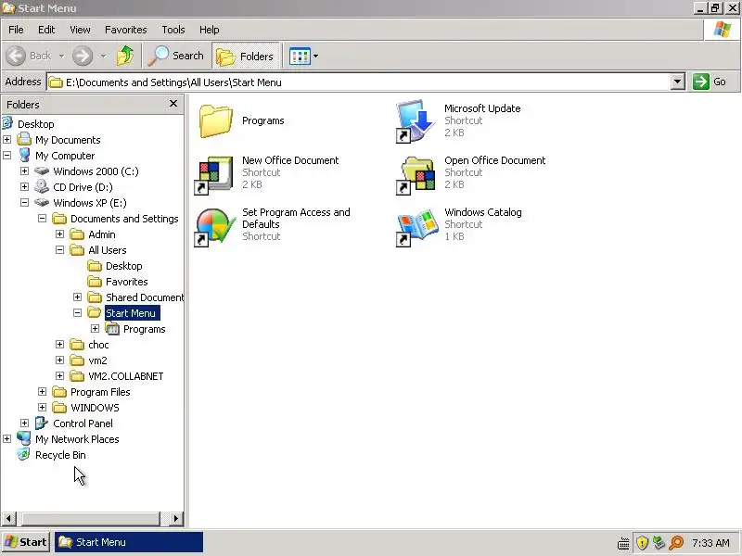Select the CD Drive (D:) disc icon
This screenshot has height=556, width=742.
42,187
